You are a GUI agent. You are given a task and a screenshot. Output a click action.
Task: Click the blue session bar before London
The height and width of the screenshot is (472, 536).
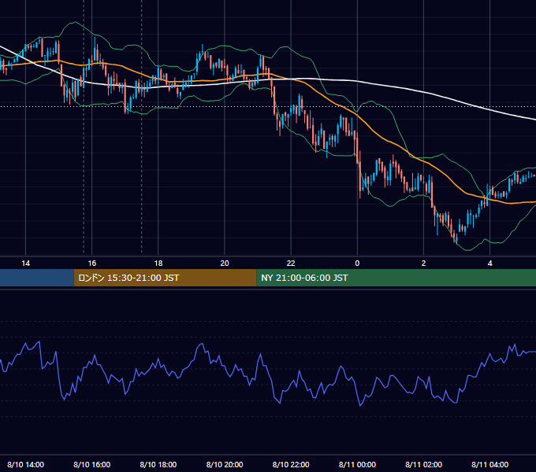click(37, 278)
